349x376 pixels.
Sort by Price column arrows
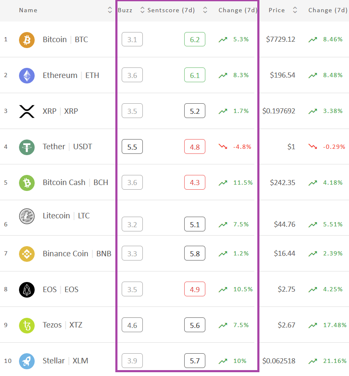click(x=295, y=10)
